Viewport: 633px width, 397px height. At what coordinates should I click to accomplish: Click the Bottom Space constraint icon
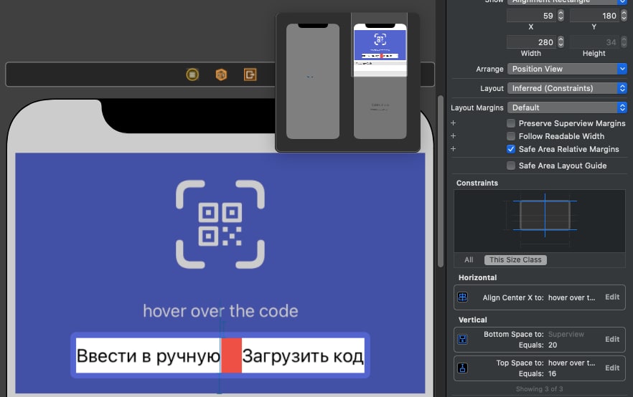click(463, 340)
